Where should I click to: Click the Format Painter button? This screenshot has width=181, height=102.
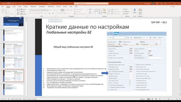click(10, 14)
